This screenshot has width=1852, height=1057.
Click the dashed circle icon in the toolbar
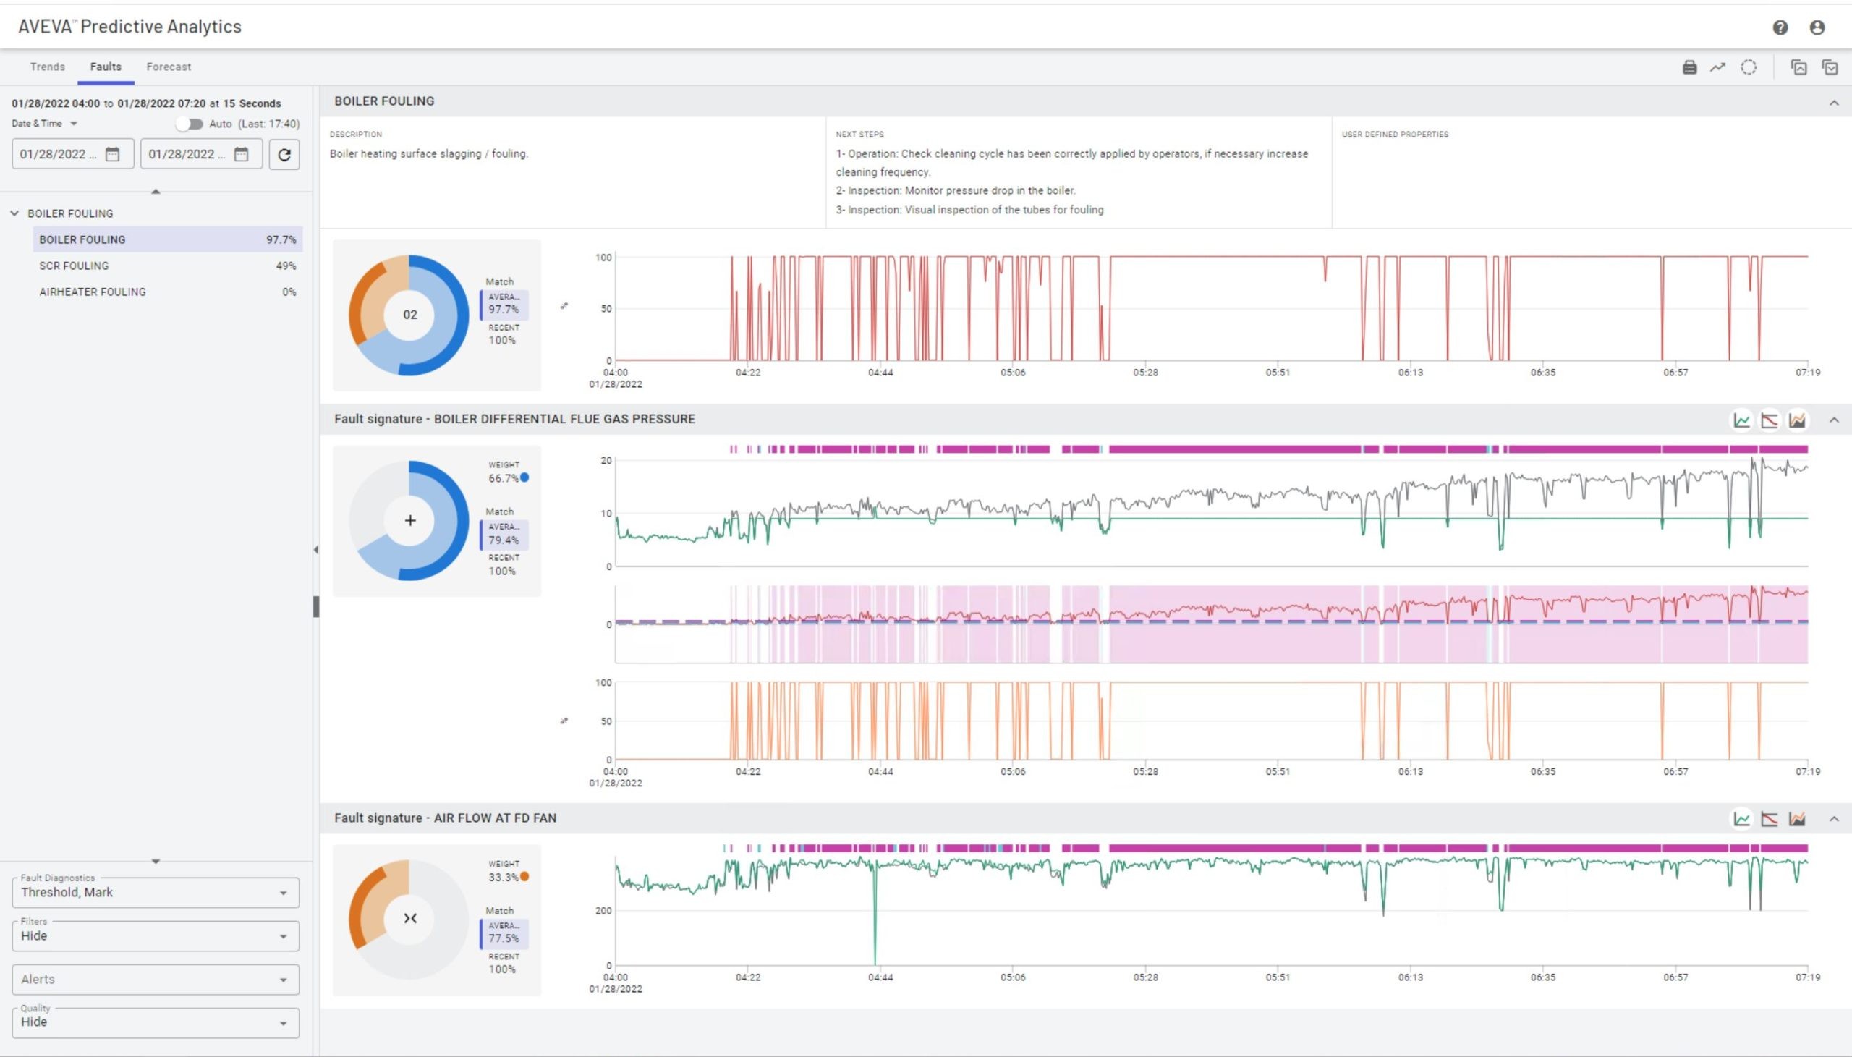coord(1749,67)
